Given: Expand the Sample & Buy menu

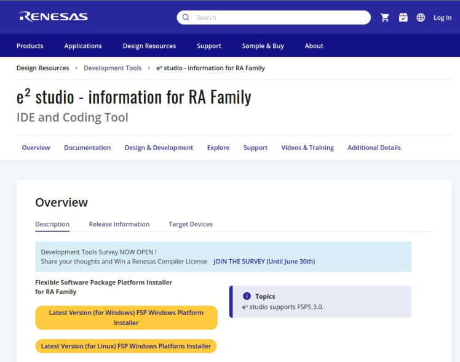Looking at the screenshot, I should [263, 46].
